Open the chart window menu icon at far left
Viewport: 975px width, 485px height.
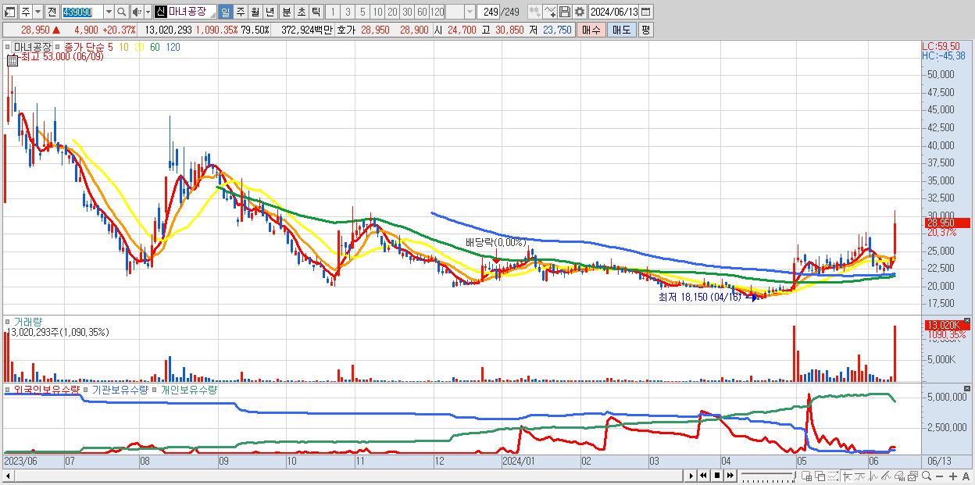pos(10,12)
